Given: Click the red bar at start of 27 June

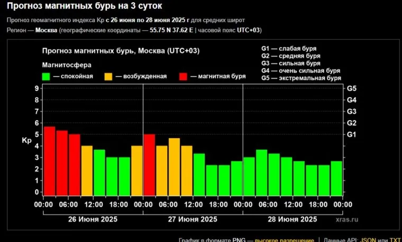Looking at the screenshot, I should (149, 164).
